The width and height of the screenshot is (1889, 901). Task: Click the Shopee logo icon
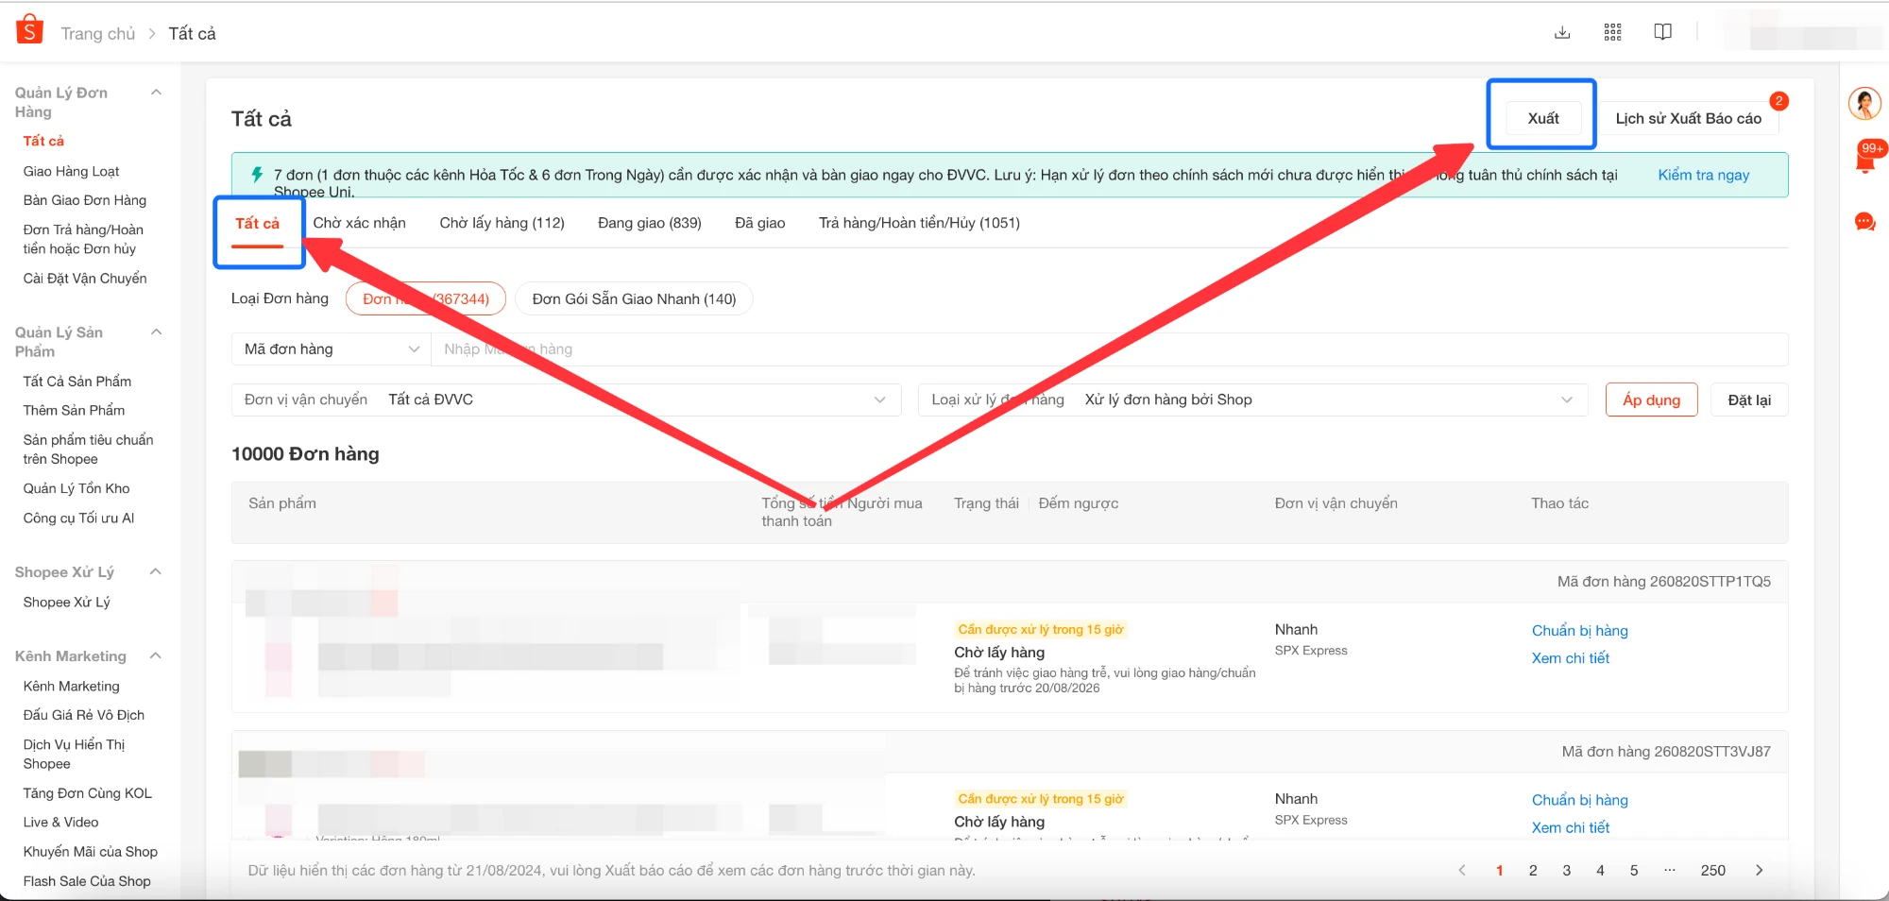(x=29, y=30)
